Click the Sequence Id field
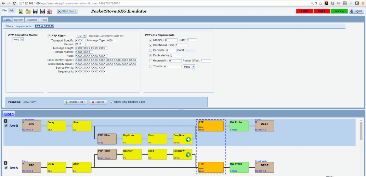The image size is (366, 177). tap(92, 72)
